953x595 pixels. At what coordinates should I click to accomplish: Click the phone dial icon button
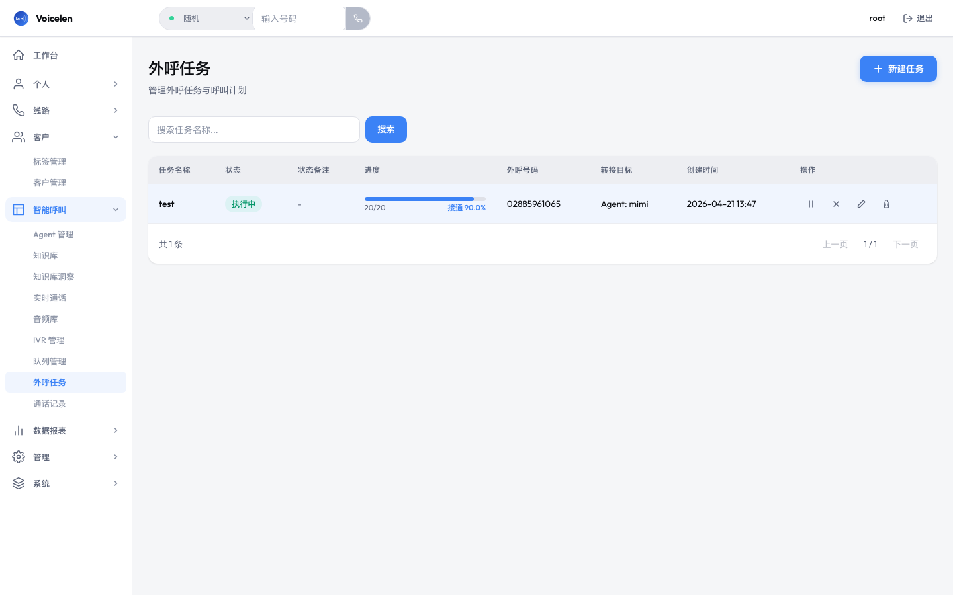358,19
